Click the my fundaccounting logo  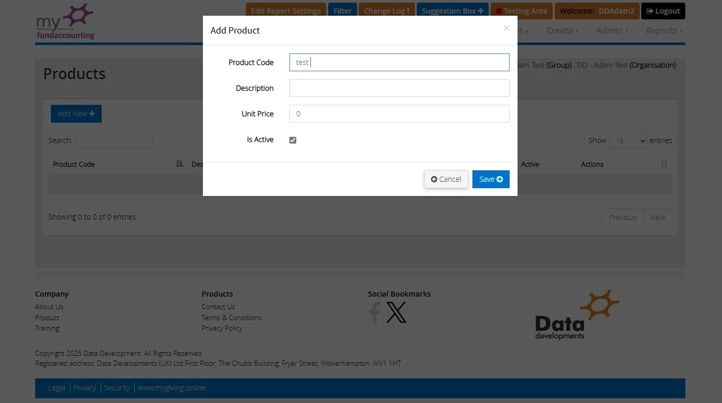[65, 21]
